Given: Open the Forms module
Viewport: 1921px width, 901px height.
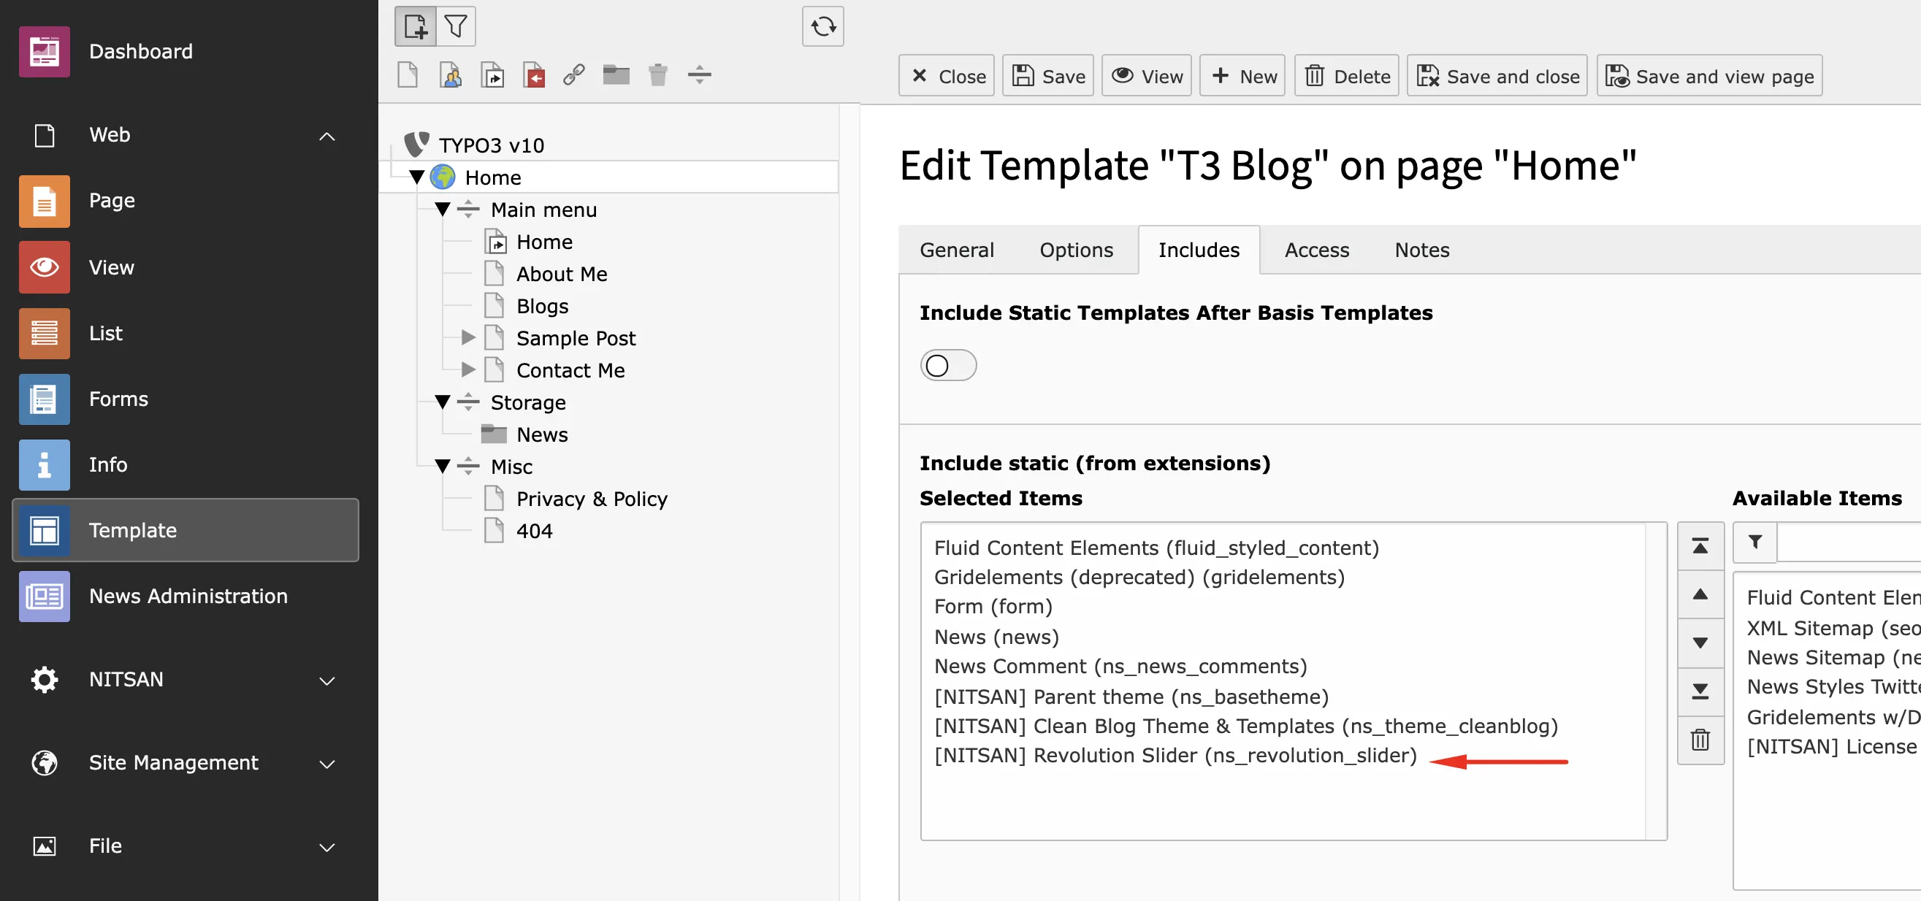Looking at the screenshot, I should tap(185, 399).
